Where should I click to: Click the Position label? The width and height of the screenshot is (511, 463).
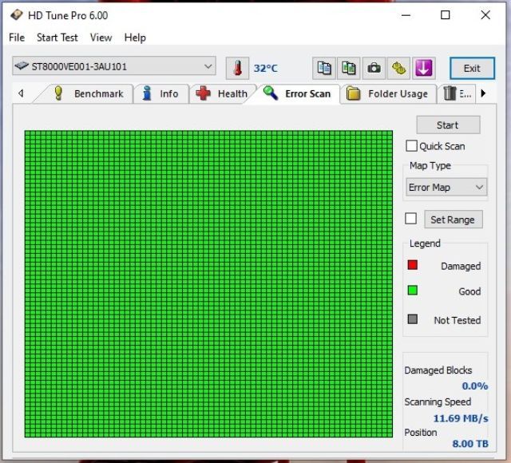click(x=421, y=433)
